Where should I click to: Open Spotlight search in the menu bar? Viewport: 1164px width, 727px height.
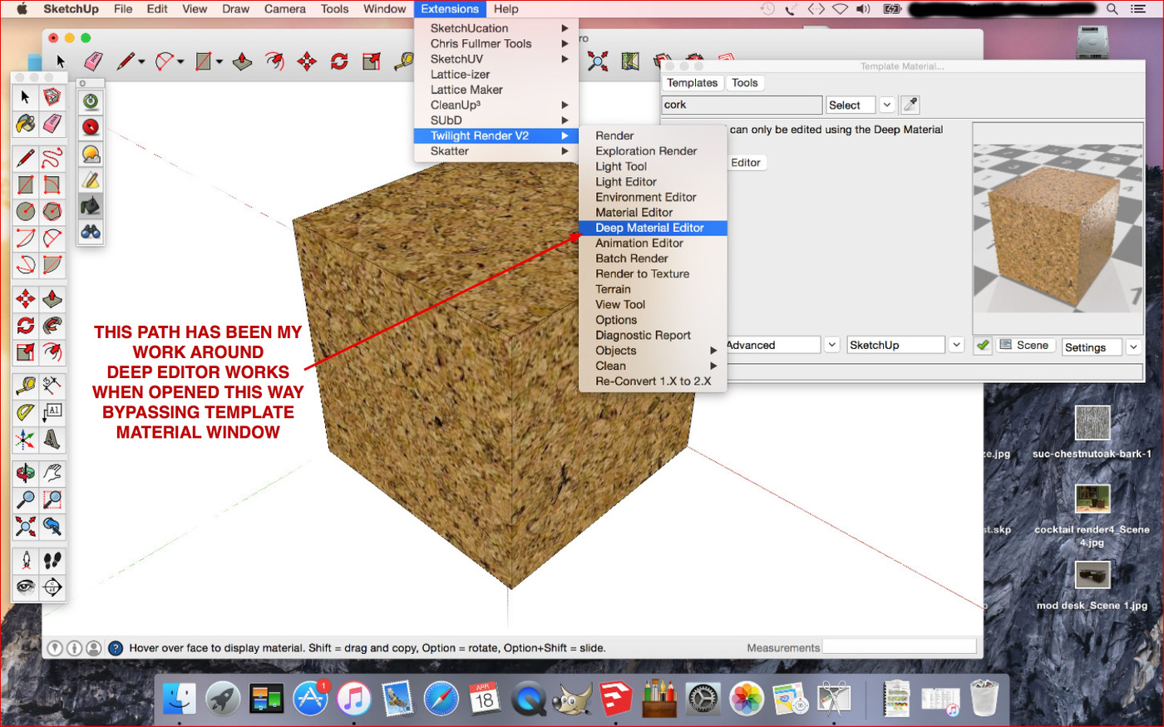tap(1112, 9)
